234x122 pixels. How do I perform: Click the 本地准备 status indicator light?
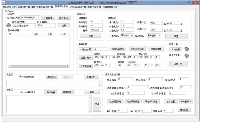coord(186,49)
